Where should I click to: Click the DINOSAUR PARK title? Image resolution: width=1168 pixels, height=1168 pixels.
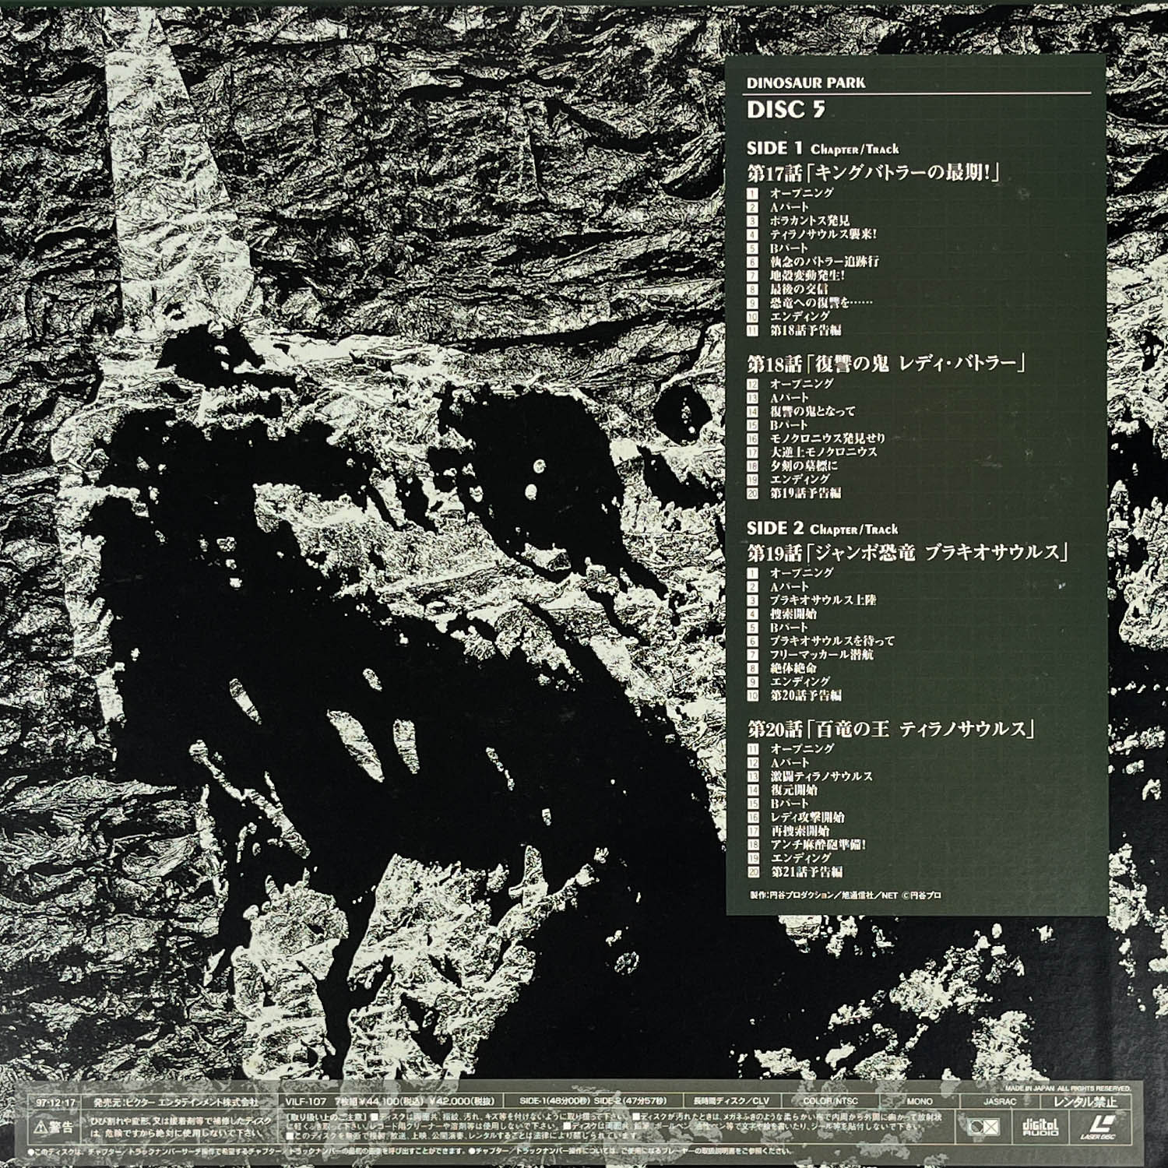click(805, 83)
